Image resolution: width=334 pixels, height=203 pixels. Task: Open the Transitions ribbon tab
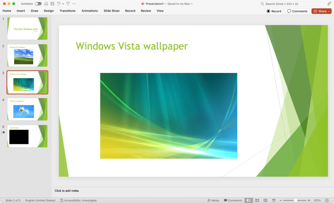point(68,11)
